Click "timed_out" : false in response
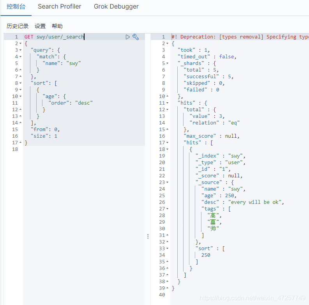This screenshot has width=309, height=305. pyautogui.click(x=207, y=57)
